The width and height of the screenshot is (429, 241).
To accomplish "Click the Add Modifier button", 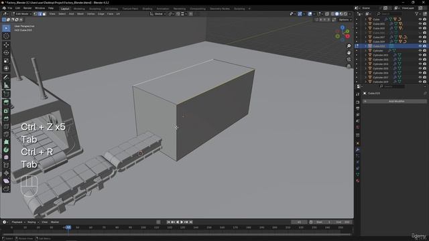I will pos(395,101).
